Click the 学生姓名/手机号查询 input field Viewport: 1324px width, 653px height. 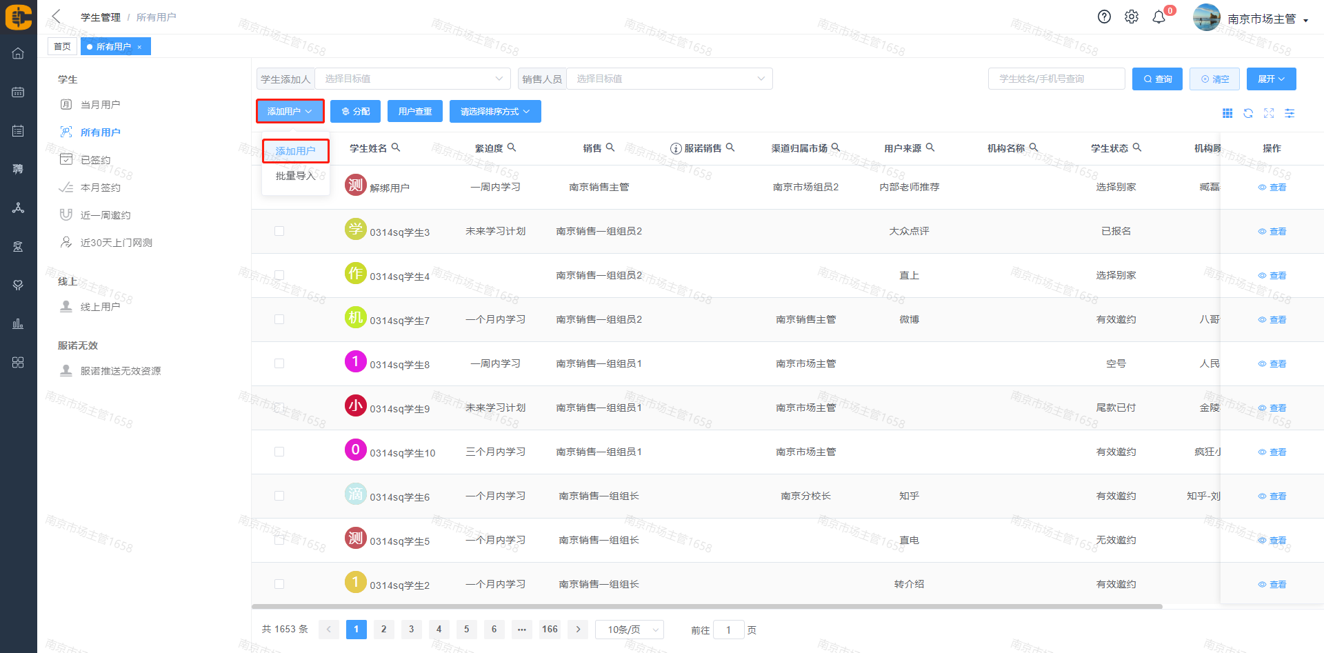[1056, 79]
